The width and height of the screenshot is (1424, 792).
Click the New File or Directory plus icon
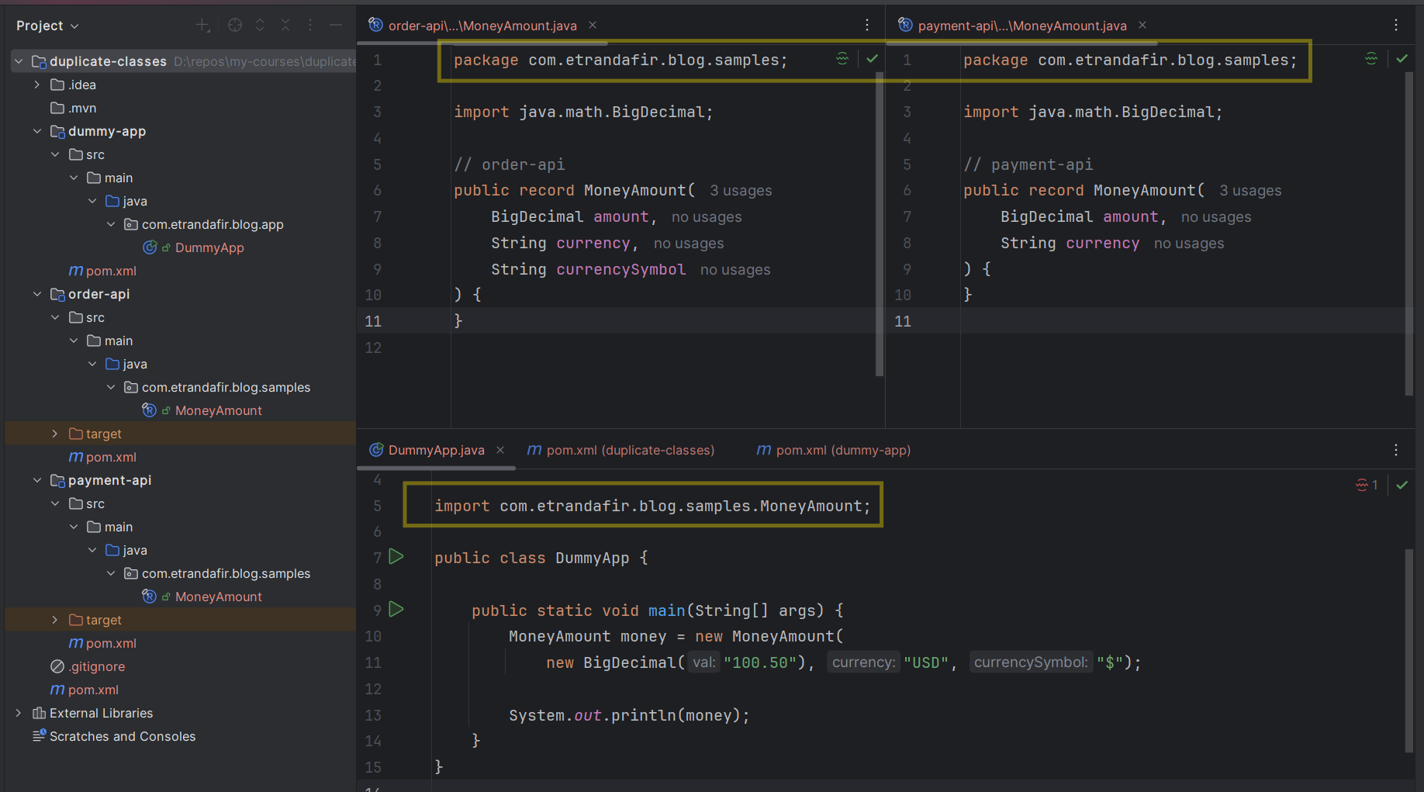[202, 26]
